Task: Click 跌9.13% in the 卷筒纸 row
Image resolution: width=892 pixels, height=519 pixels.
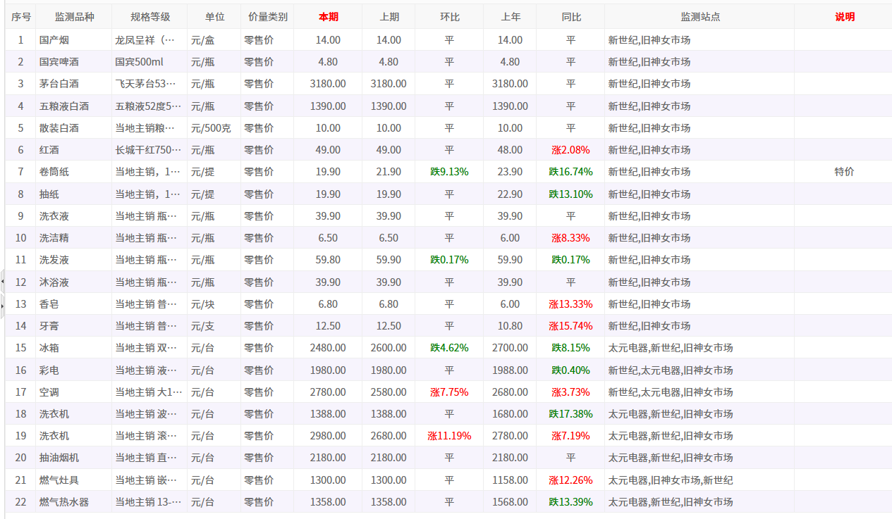Action: [x=449, y=172]
